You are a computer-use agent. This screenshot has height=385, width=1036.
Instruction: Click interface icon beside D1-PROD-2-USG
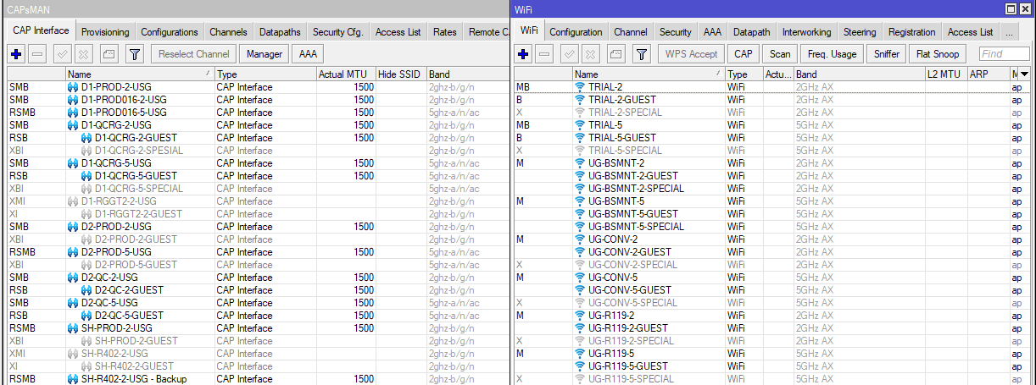point(73,87)
